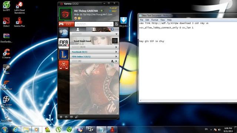Launch Internet Explorer from the taskbar
The width and height of the screenshot is (237, 133).
16,130
